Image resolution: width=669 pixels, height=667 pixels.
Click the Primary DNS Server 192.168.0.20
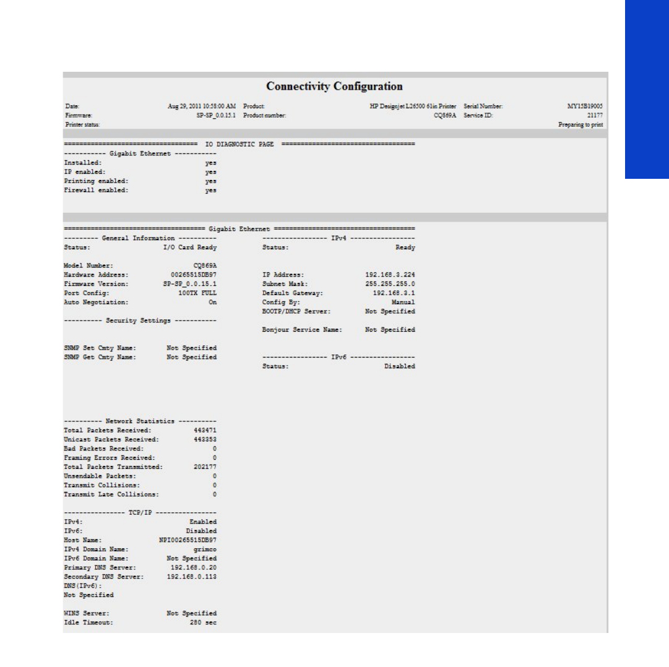click(x=194, y=567)
